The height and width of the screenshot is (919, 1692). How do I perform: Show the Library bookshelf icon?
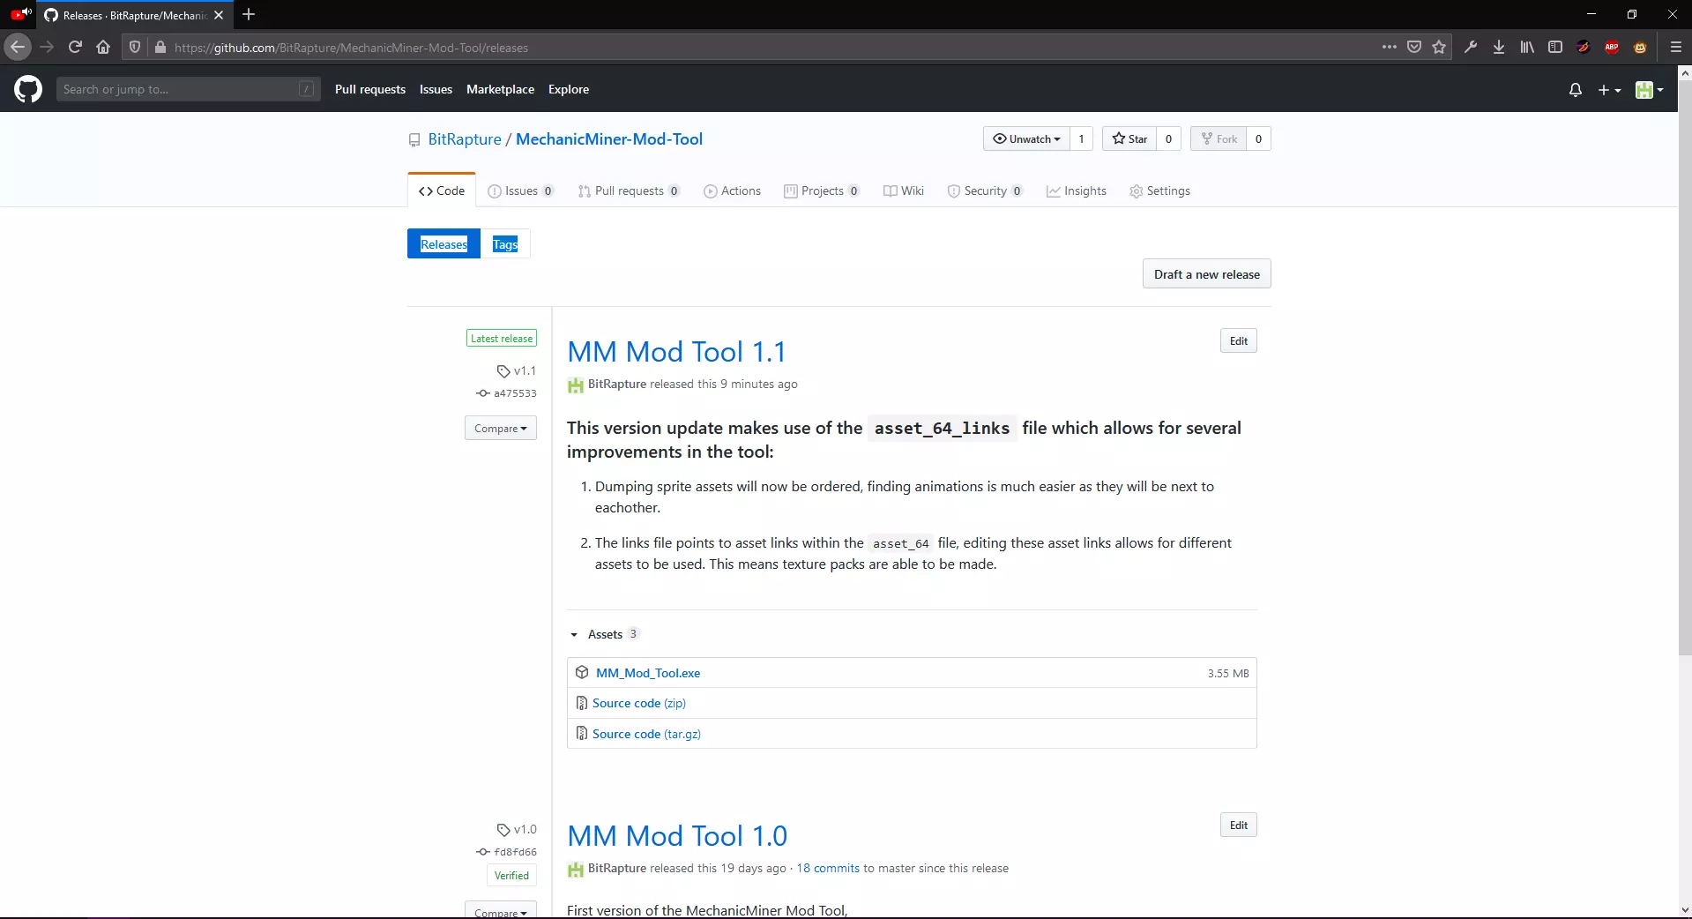click(1527, 48)
